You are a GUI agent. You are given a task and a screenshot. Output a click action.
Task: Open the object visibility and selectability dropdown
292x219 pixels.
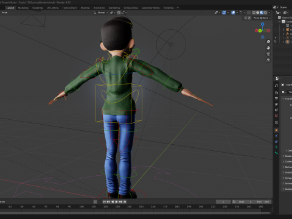(x=217, y=13)
